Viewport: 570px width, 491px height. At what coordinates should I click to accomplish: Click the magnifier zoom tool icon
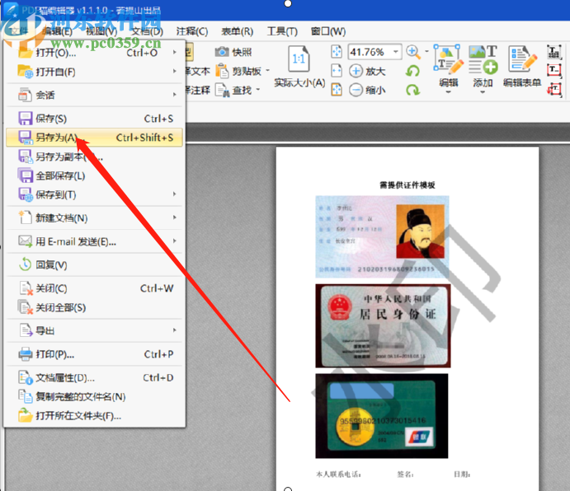click(x=413, y=52)
